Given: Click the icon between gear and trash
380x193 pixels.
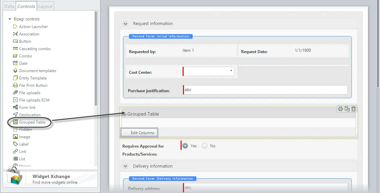Looking at the screenshot, I should point(347,109).
